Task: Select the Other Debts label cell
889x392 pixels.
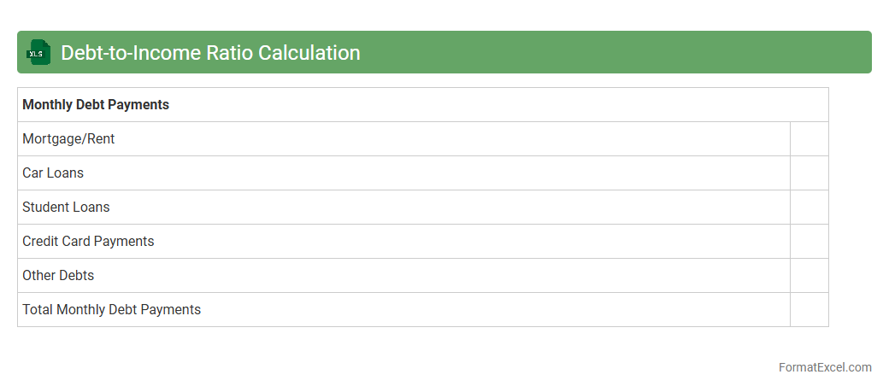Action: [58, 276]
